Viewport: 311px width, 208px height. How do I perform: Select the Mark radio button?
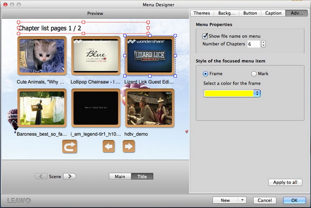254,74
